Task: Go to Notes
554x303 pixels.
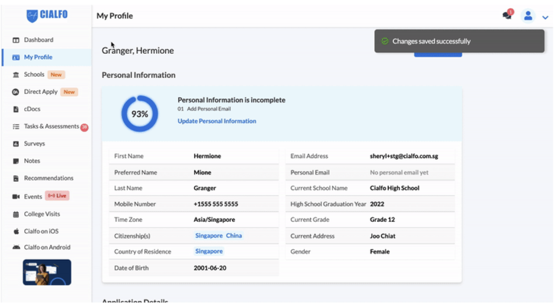Action: point(32,161)
